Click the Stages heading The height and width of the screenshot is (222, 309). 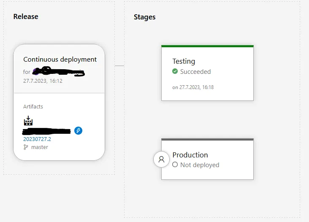pos(145,17)
